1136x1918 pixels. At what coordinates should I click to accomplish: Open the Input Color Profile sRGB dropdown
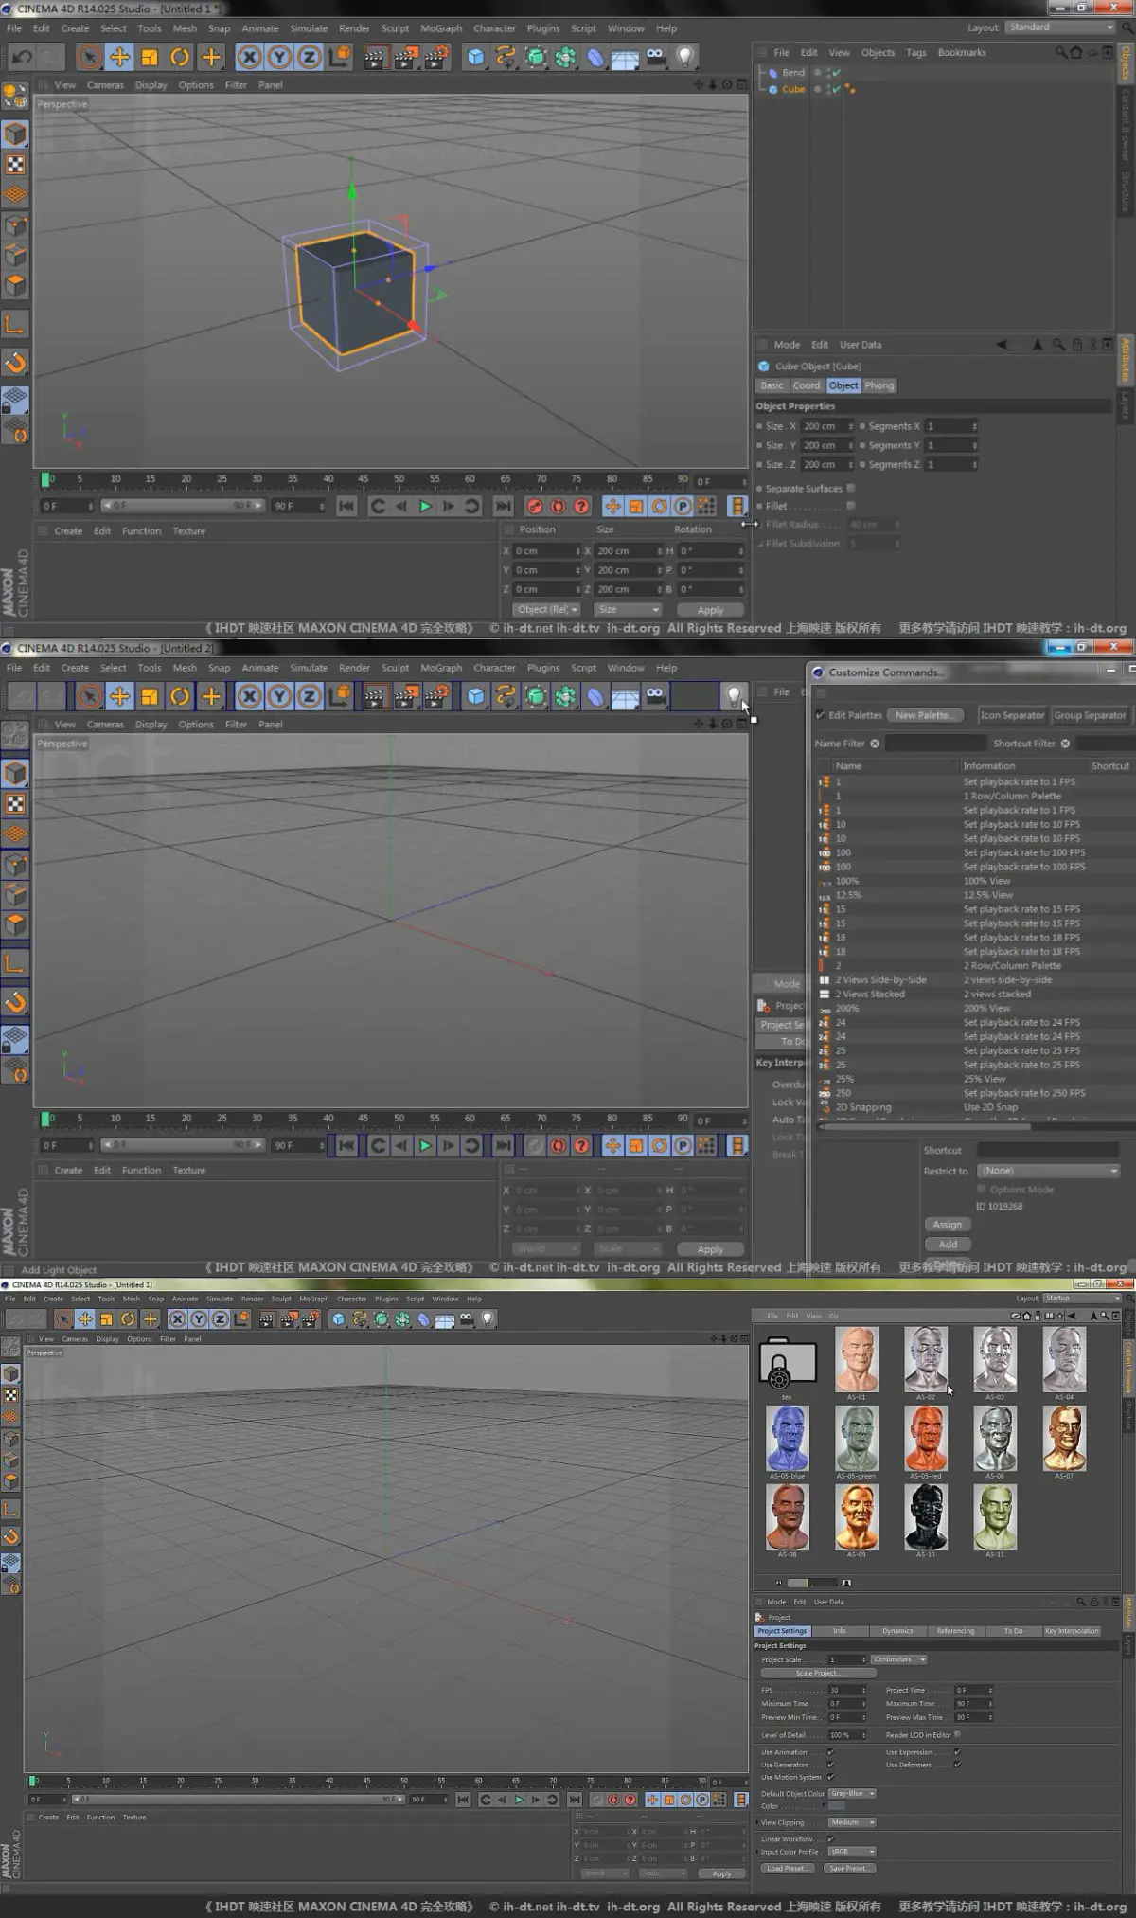tap(852, 1852)
